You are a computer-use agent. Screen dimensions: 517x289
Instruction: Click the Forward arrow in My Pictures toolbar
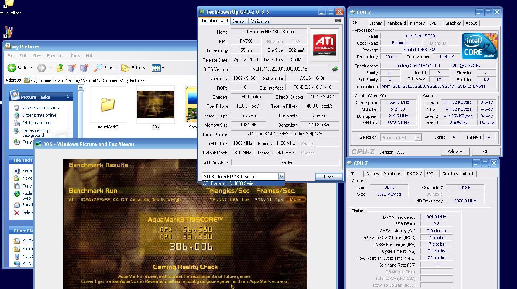pos(42,68)
